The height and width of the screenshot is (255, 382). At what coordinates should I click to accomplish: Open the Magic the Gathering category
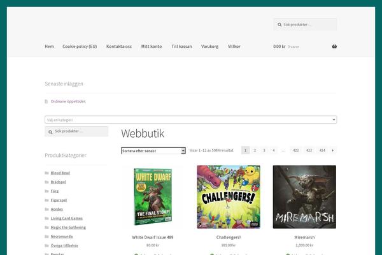[68, 227]
